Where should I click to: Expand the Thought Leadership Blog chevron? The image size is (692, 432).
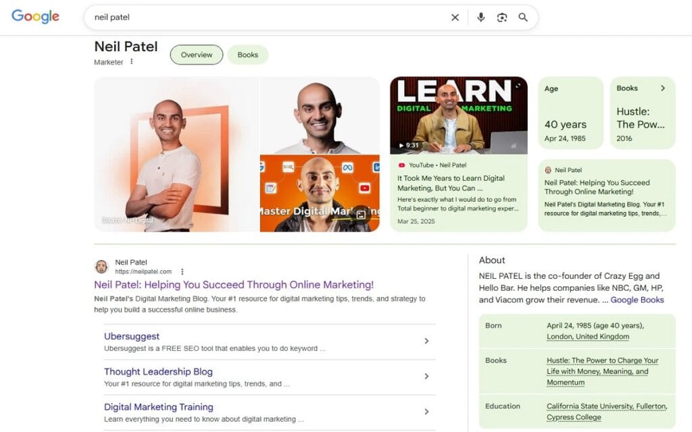tap(426, 377)
